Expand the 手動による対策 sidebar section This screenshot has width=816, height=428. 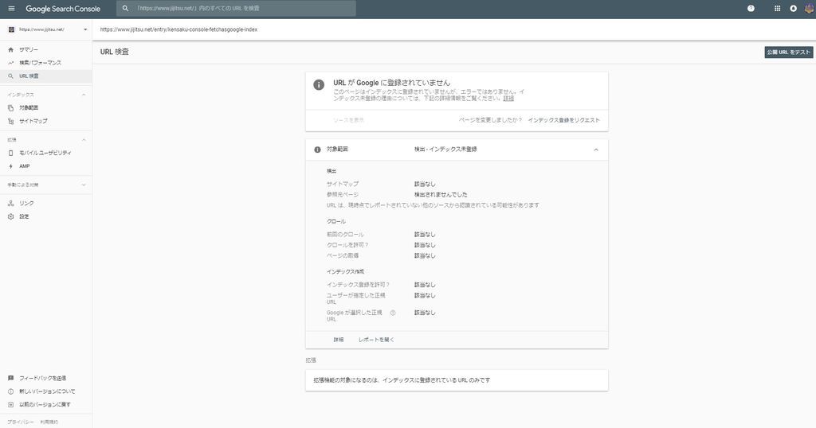(84, 185)
